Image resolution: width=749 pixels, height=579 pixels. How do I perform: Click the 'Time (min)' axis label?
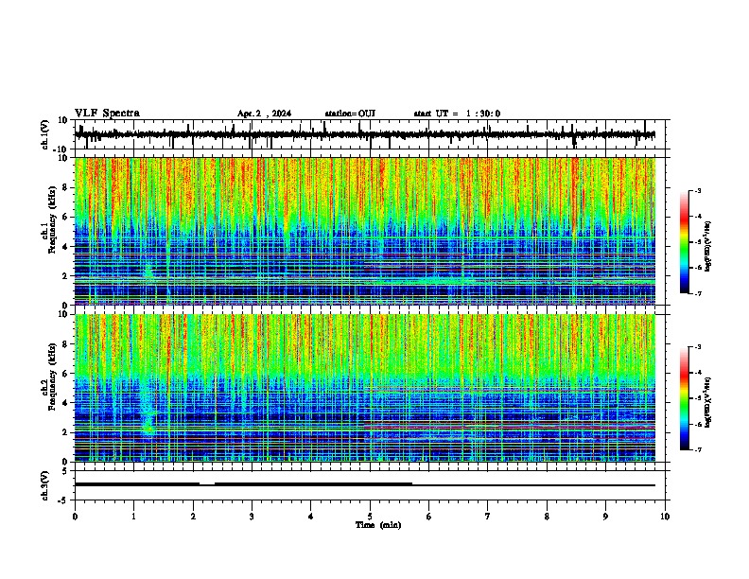pyautogui.click(x=378, y=525)
